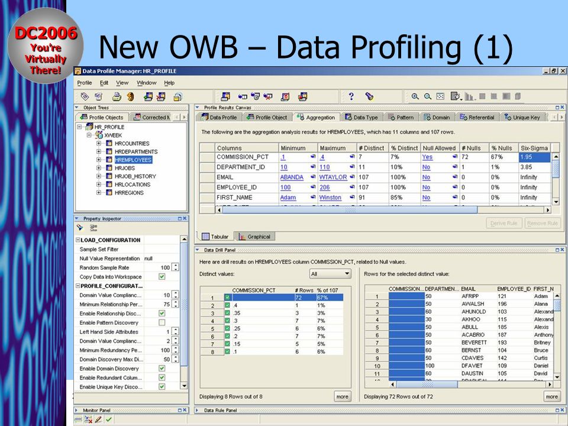Expand the HRCOUNTRIES tree node

point(99,143)
